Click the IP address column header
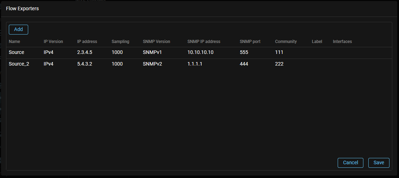The height and width of the screenshot is (178, 399). (x=87, y=42)
